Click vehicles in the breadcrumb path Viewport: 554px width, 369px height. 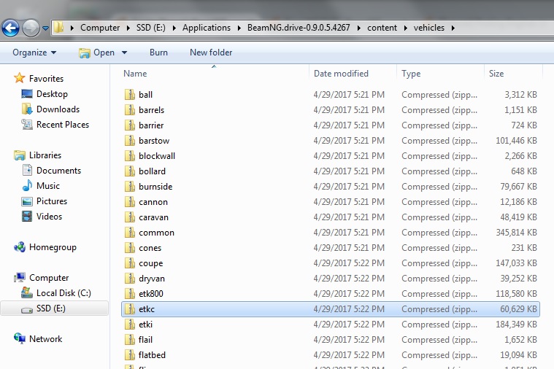429,28
